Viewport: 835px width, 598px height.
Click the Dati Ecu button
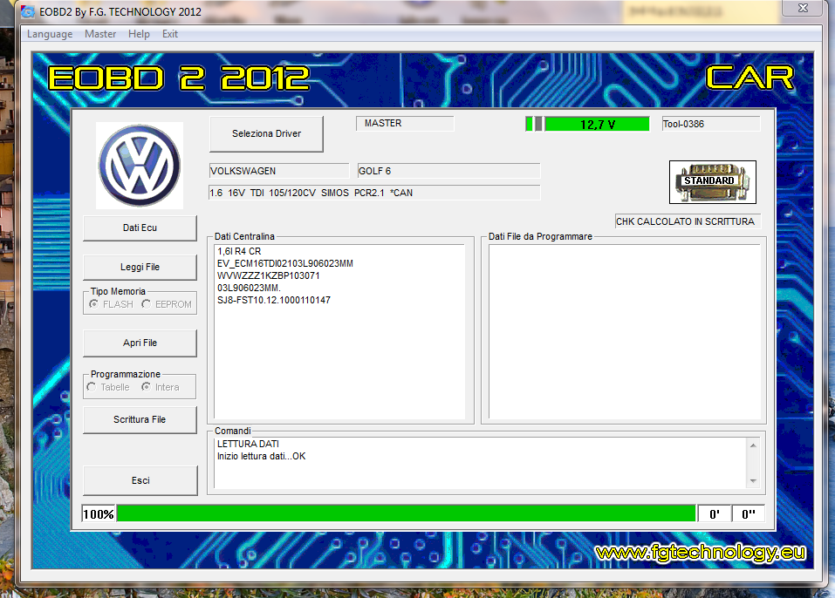coord(140,228)
